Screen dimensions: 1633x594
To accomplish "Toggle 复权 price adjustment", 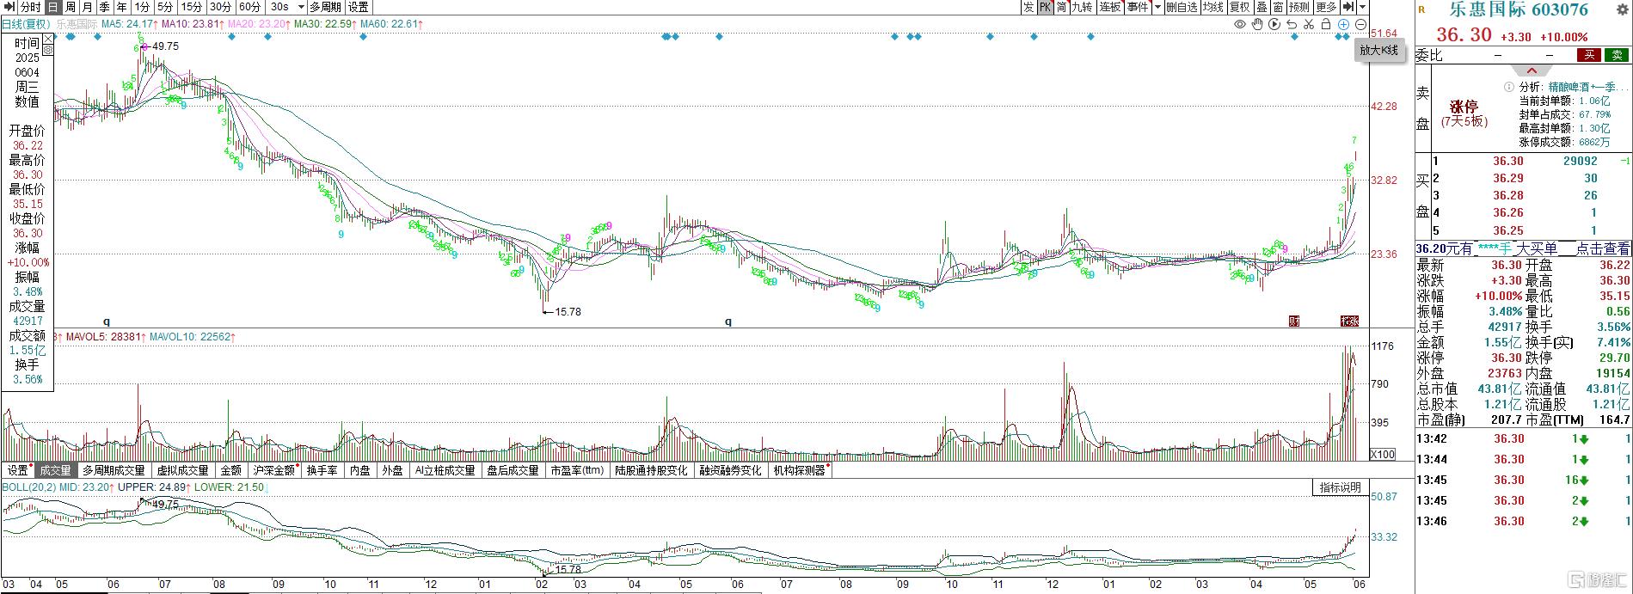I will 1239,7.
